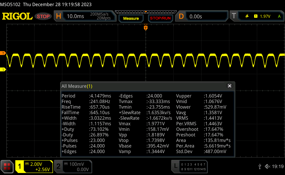Viewport: 285px width, 175px height.
Task: Toggle channel 1 with the yellow 1 label
Action: pyautogui.click(x=19, y=166)
